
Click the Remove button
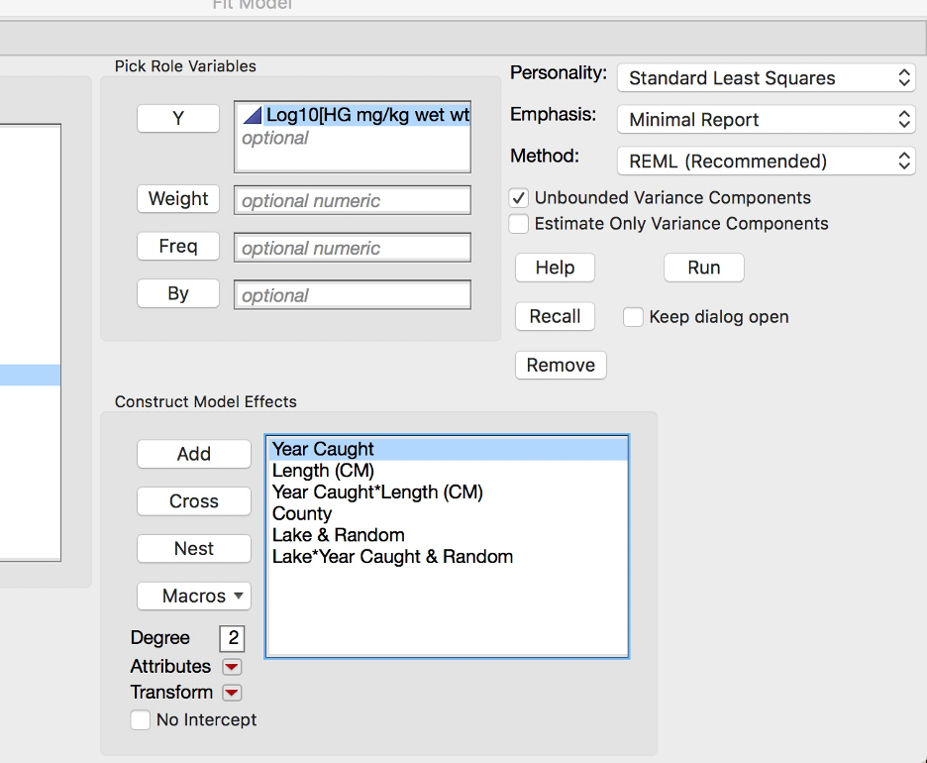coord(561,365)
